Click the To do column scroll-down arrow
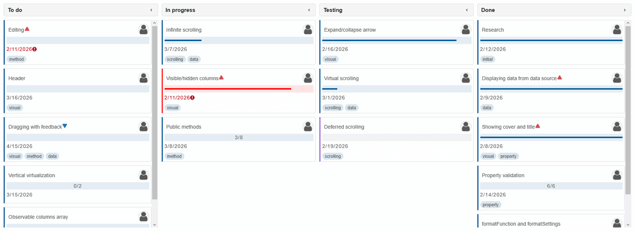 (154, 225)
